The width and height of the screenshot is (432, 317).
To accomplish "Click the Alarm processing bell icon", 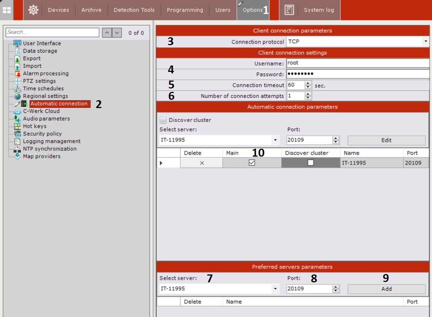I will click(17, 73).
